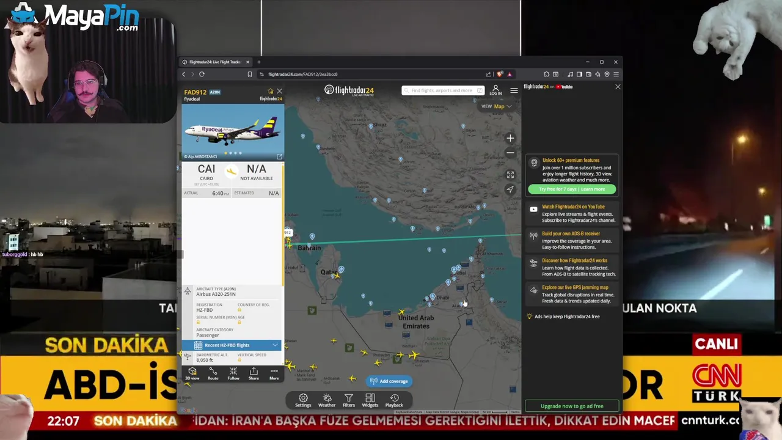Close the Flightradar24 YouTube side panel
Viewport: 782px width, 440px height.
coord(618,87)
